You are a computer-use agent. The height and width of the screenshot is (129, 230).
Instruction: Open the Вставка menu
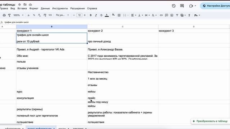click(22, 9)
